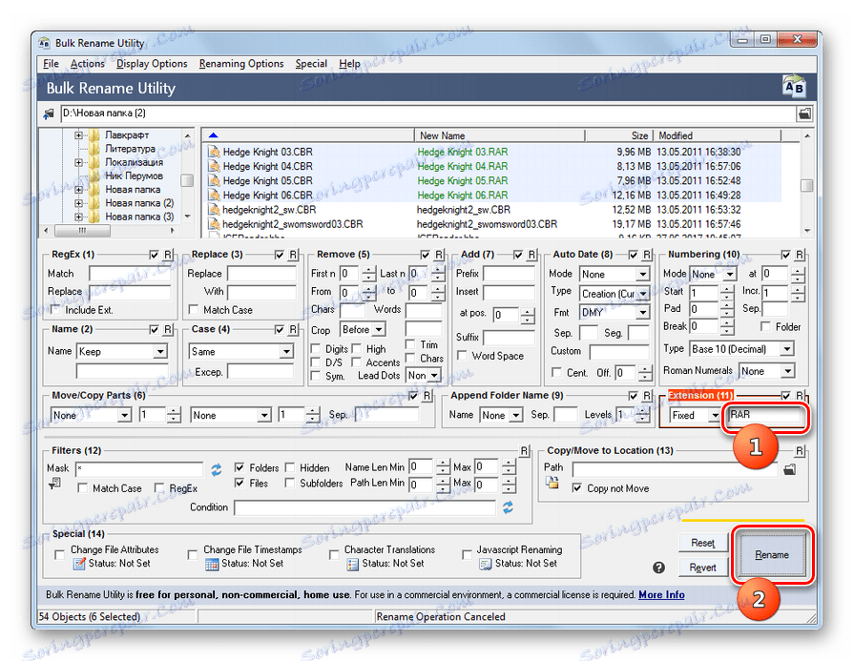Click the Change File Attributes status icon

pyautogui.click(x=79, y=564)
